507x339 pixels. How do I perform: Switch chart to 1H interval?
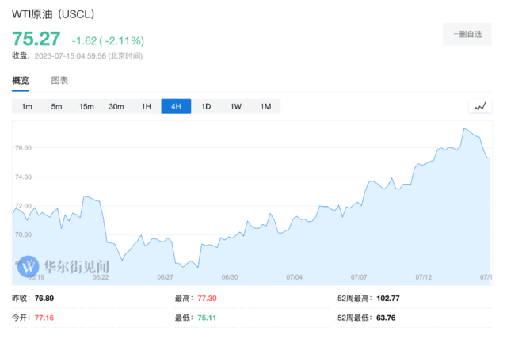[146, 107]
